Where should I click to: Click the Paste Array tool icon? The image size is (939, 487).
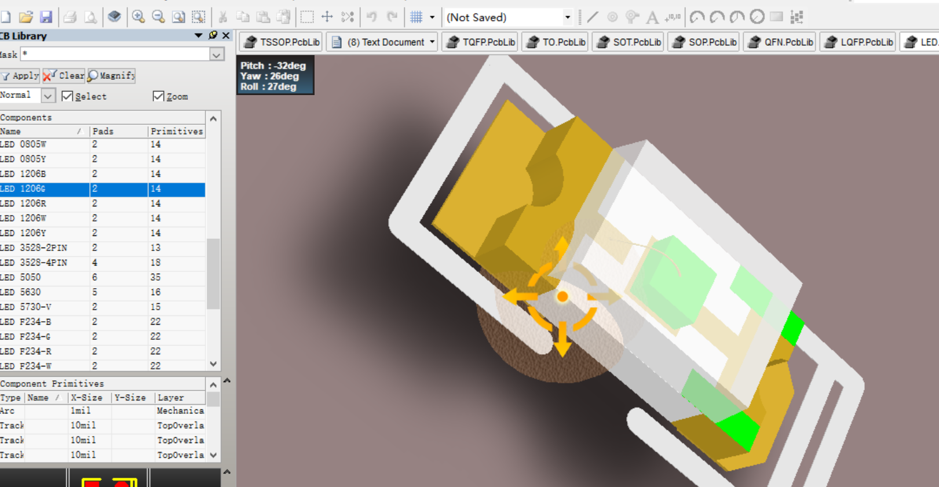797,17
